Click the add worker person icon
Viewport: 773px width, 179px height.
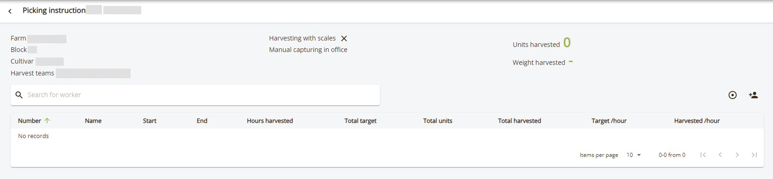pos(753,95)
